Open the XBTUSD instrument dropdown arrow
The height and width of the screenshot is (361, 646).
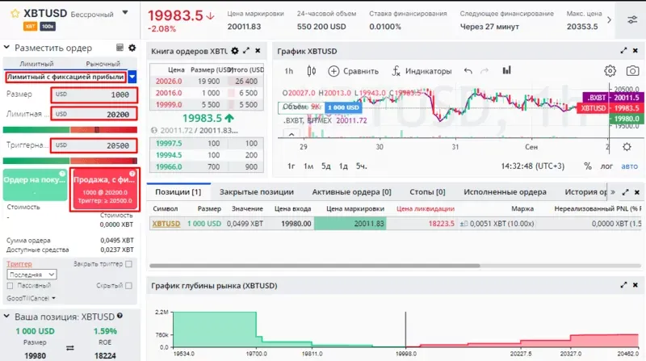pyautogui.click(x=125, y=13)
